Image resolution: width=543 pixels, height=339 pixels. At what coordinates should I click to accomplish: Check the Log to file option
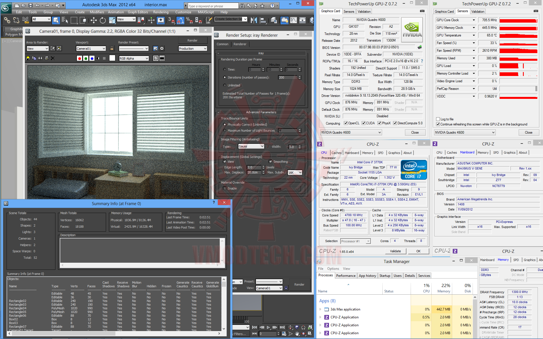pyautogui.click(x=438, y=119)
